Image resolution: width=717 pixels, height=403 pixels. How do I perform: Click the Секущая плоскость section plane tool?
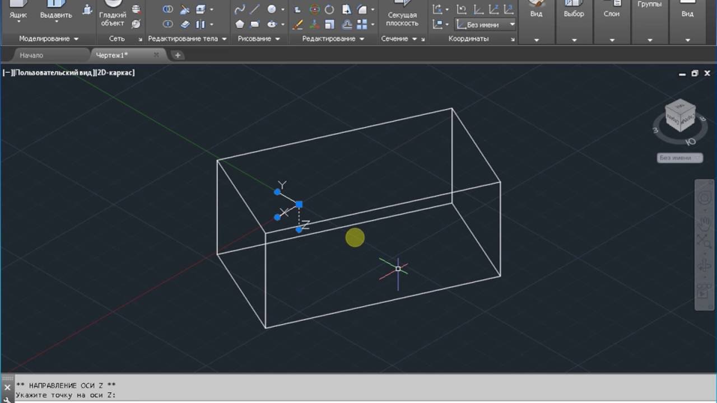pyautogui.click(x=402, y=14)
